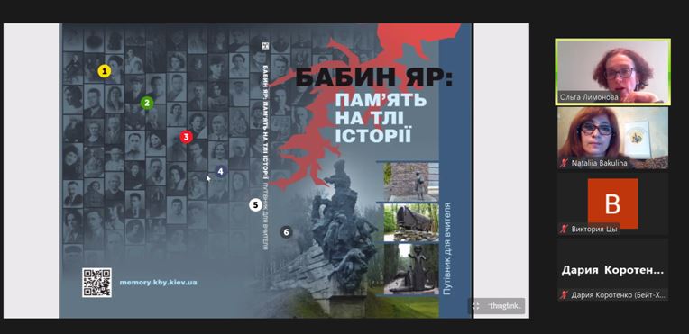Open the yellow hotspot marker number 1
This screenshot has width=689, height=334.
tap(104, 70)
